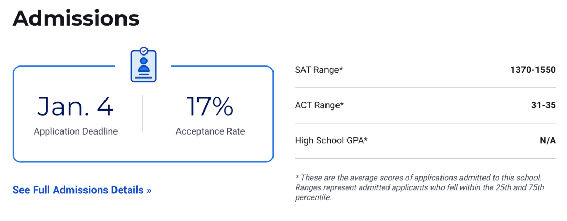This screenshot has width=567, height=221.
Task: Select the Application Deadline label
Action: coord(76,131)
